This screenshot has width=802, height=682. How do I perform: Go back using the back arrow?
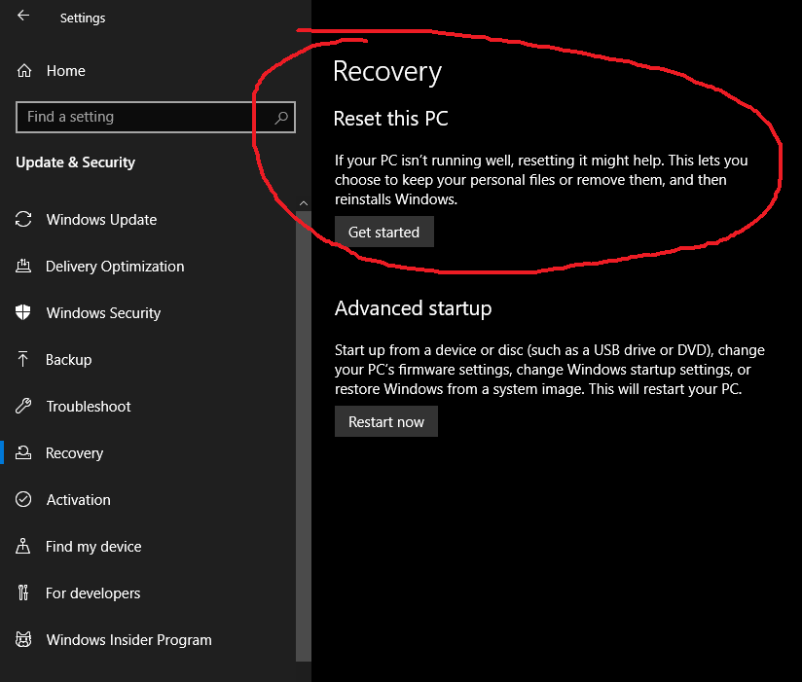click(x=23, y=16)
